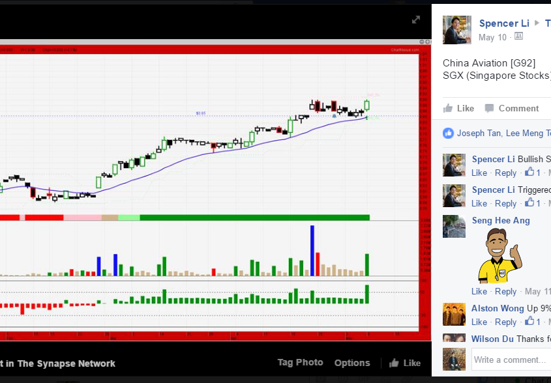This screenshot has width=551, height=383.
Task: Open the Options menu under the photo
Action: point(351,363)
